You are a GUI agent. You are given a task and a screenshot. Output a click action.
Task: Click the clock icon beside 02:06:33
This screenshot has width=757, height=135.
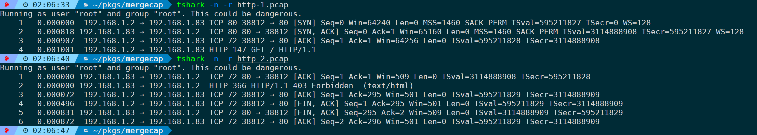(x=26, y=5)
